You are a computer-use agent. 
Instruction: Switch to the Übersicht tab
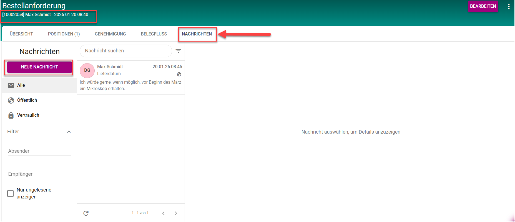coord(21,34)
